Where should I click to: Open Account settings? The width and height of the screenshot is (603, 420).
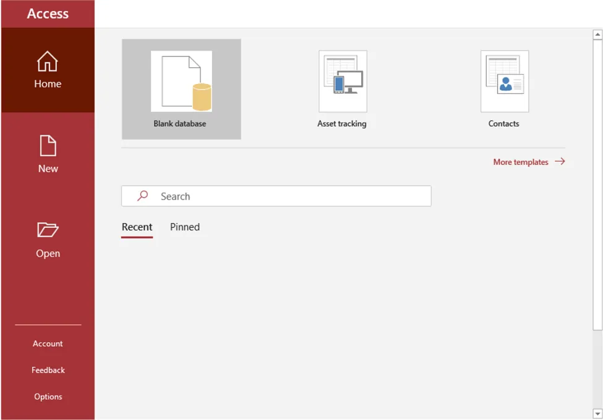point(48,343)
